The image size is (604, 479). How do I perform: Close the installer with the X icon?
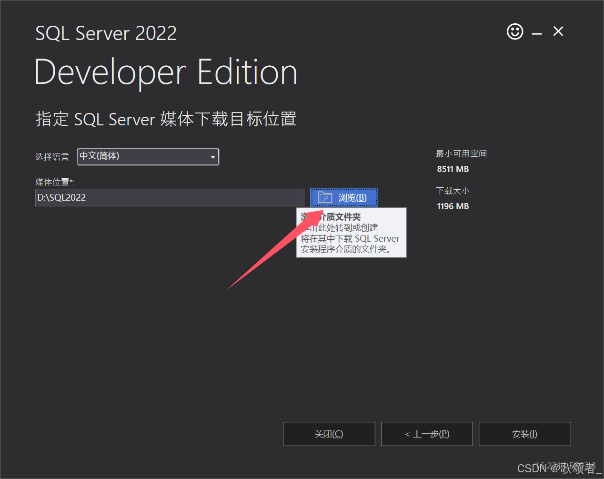(558, 31)
